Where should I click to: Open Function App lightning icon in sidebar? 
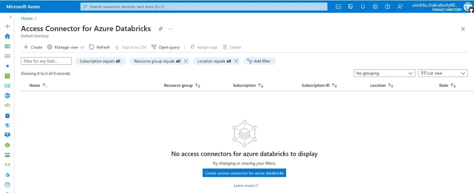8,105
